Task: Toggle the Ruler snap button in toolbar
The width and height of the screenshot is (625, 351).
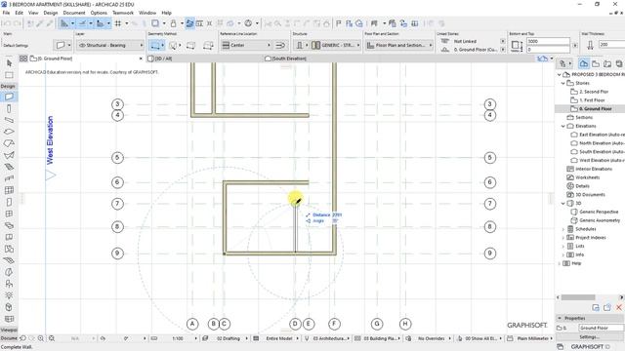Action: click(x=100, y=23)
